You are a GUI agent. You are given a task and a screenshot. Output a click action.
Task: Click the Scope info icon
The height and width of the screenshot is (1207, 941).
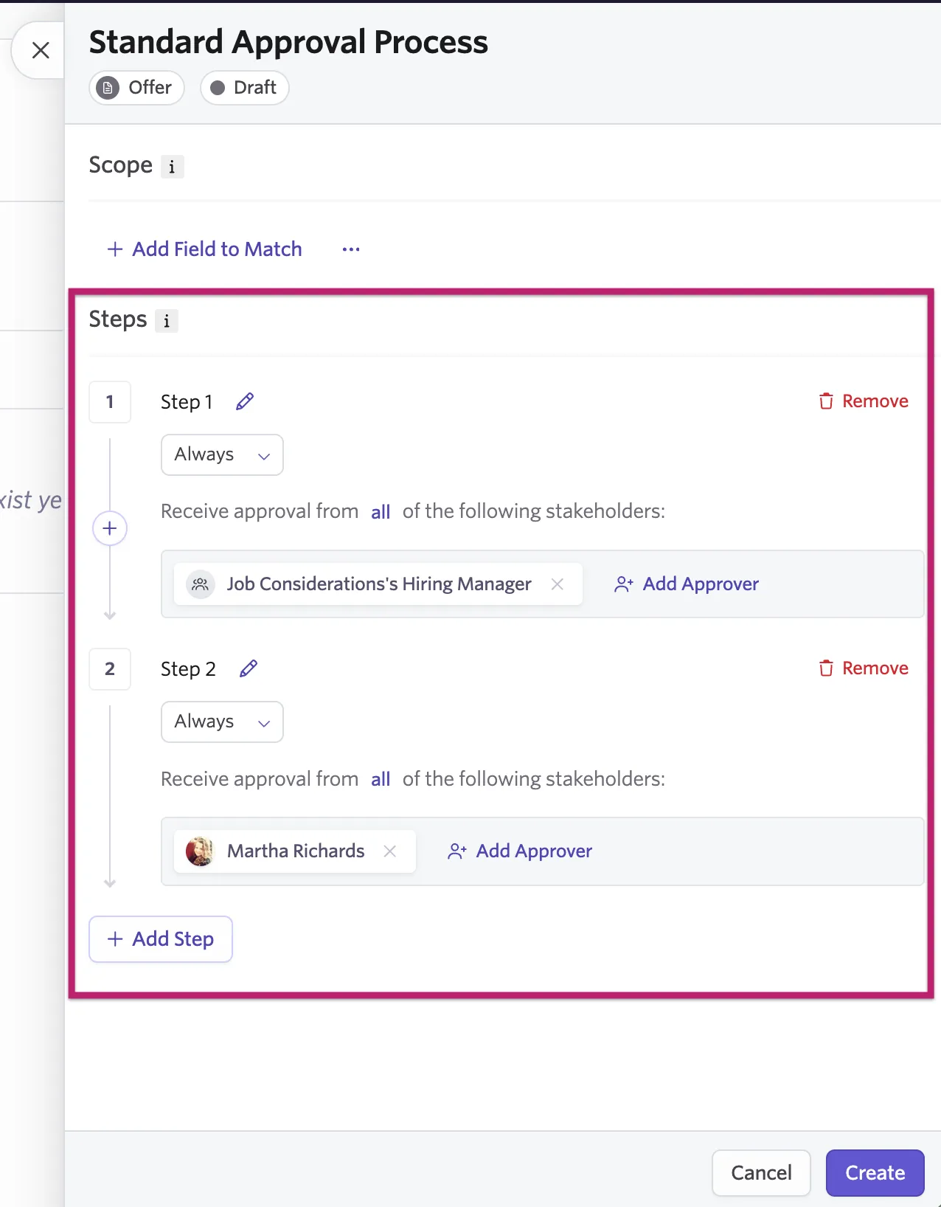point(172,167)
